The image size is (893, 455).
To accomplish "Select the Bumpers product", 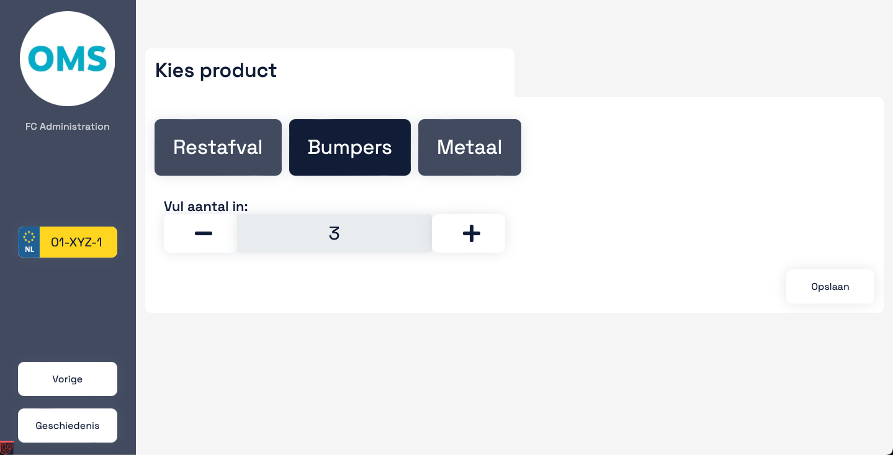I will [x=350, y=147].
